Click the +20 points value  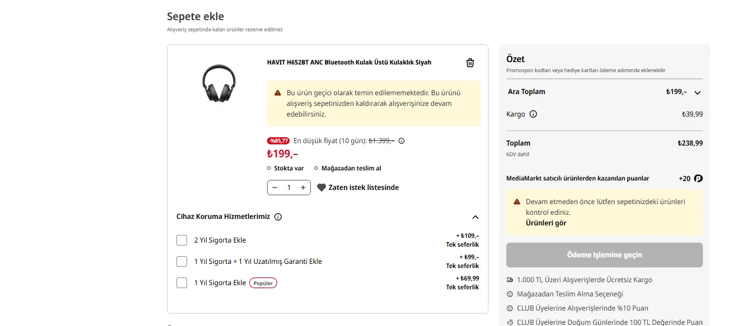(685, 178)
